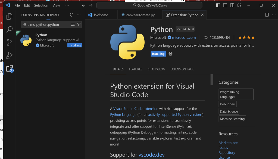The image size is (278, 159).
Task: Go forward using the navigation arrow
Action: coord(91,5)
